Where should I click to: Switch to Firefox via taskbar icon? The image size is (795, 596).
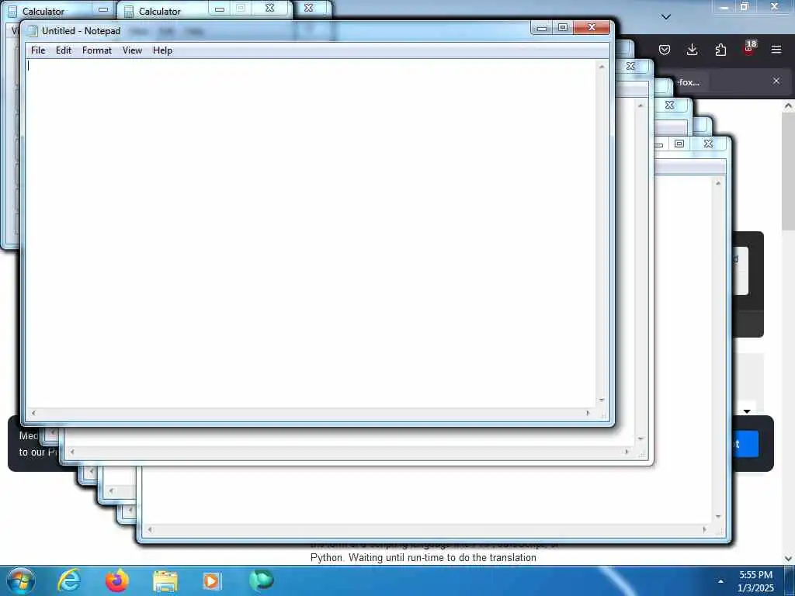117,580
